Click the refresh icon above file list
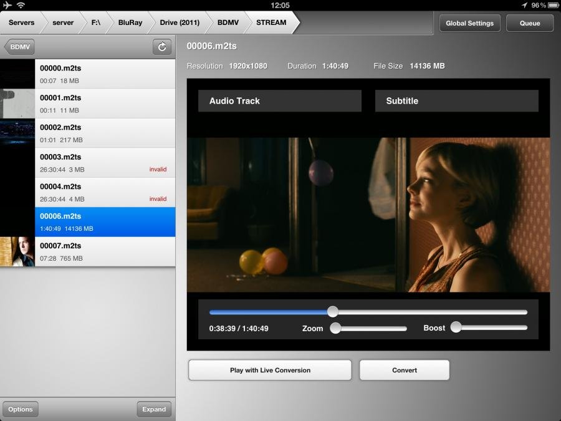The width and height of the screenshot is (561, 421). [162, 47]
